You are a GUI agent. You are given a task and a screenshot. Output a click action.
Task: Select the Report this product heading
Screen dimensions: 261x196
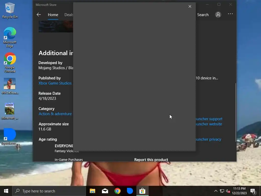pyautogui.click(x=151, y=160)
